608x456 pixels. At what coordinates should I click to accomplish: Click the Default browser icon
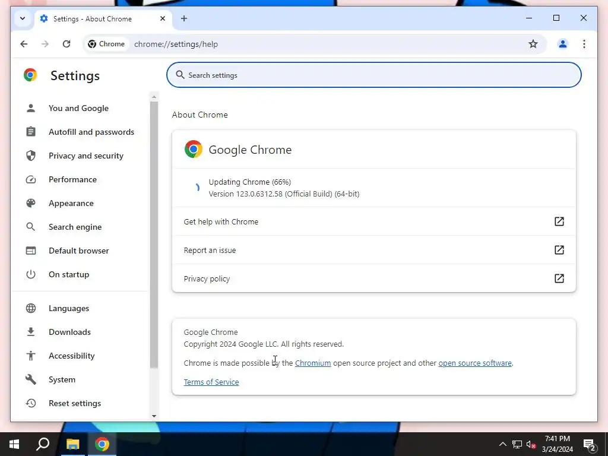31,251
